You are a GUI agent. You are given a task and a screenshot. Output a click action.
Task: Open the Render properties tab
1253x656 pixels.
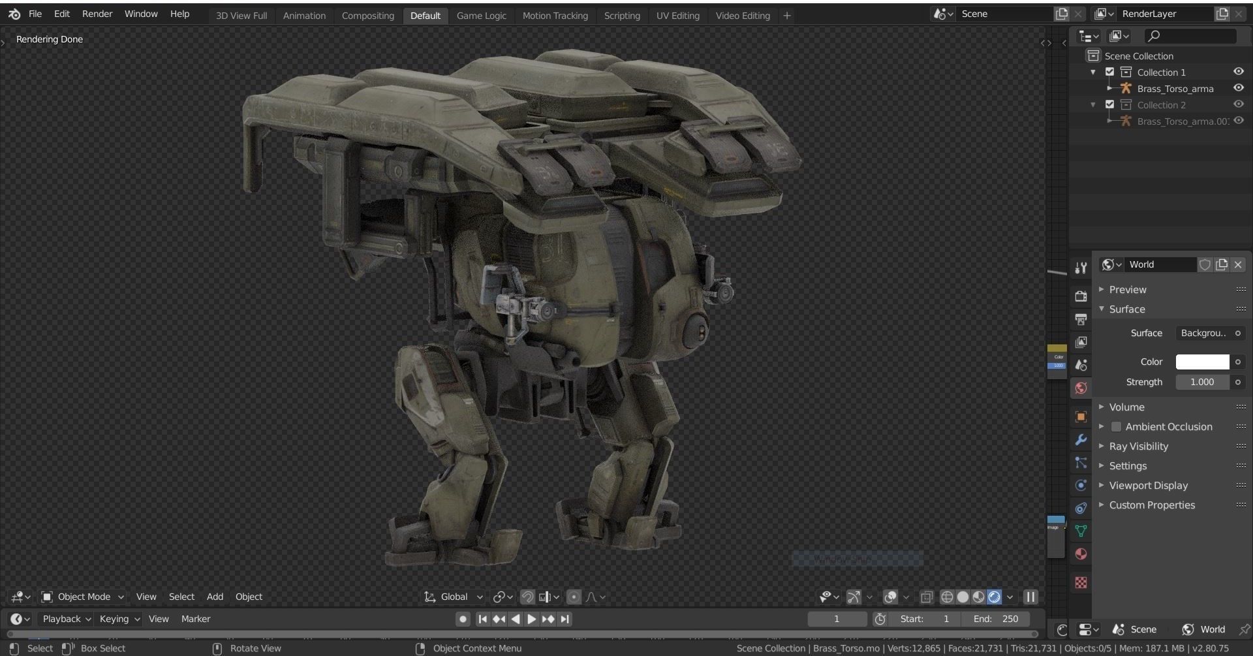point(1081,296)
